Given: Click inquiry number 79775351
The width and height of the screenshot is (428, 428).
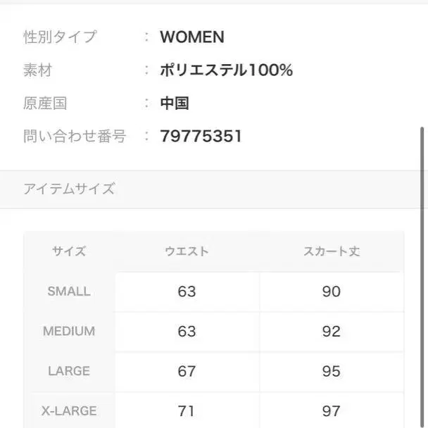Looking at the screenshot, I should point(201,137).
